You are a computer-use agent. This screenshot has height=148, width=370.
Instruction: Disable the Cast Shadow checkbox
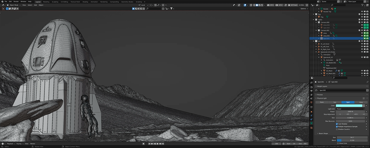point(337,124)
